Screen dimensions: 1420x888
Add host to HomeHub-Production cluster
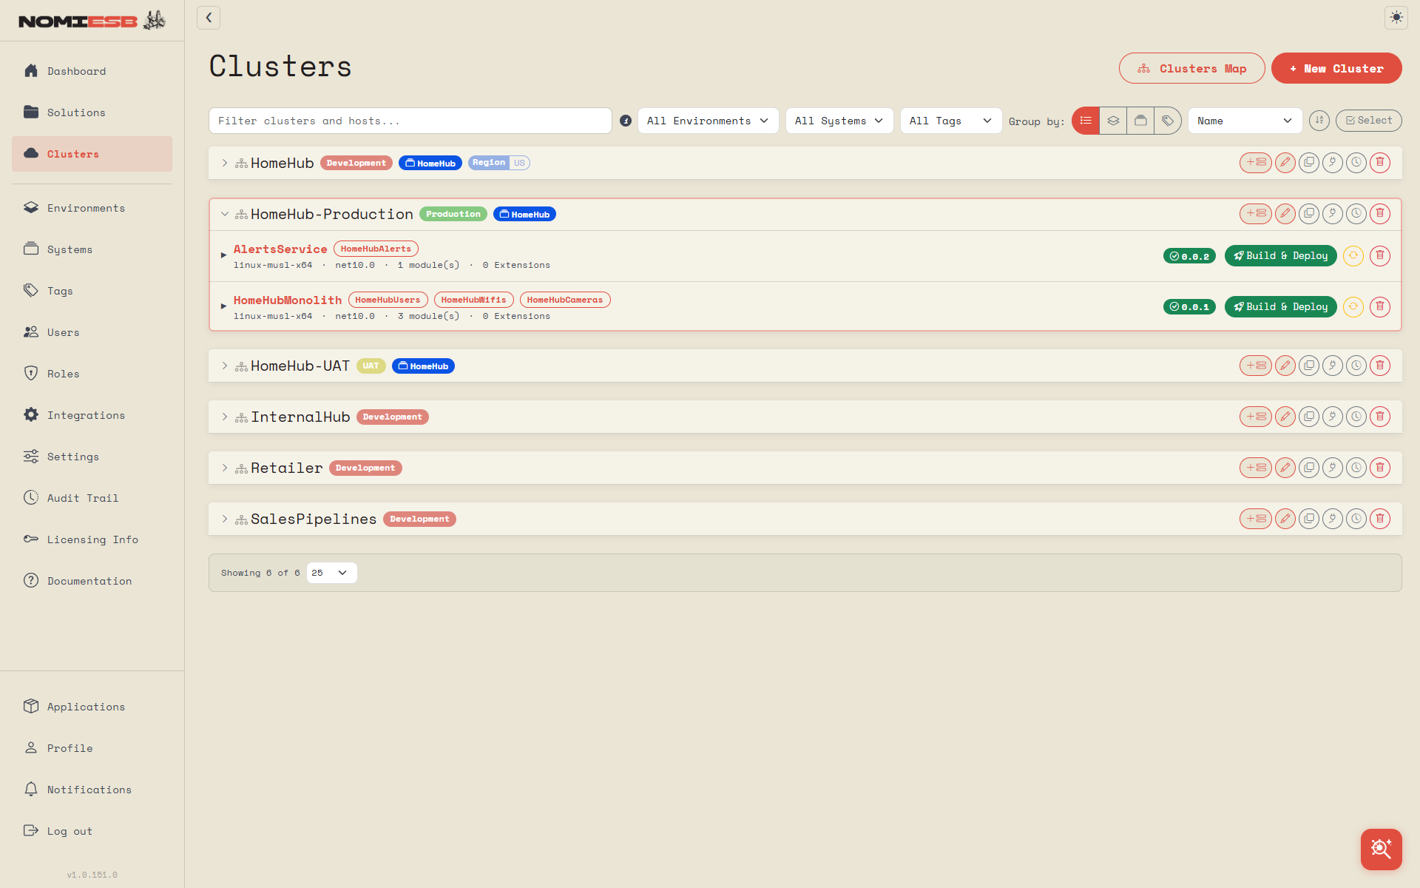[1255, 214]
